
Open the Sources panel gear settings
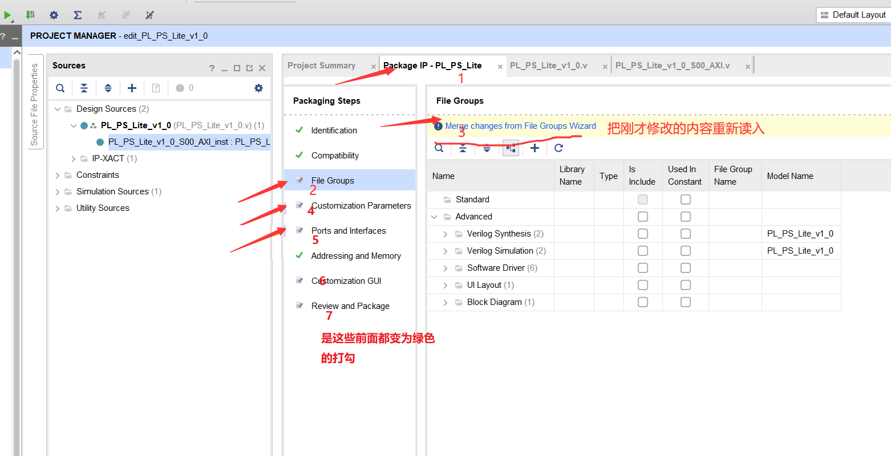(x=258, y=88)
